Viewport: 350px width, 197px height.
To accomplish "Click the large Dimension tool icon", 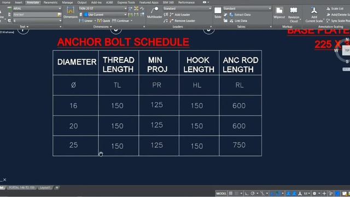I will [71, 10].
